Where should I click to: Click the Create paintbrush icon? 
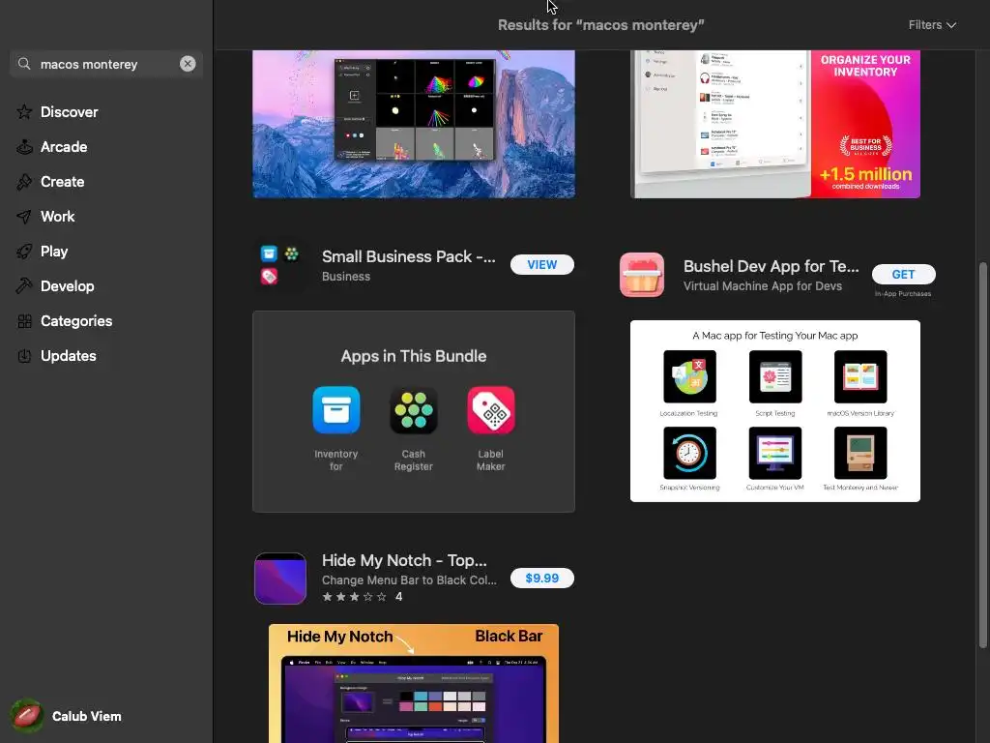coord(24,181)
